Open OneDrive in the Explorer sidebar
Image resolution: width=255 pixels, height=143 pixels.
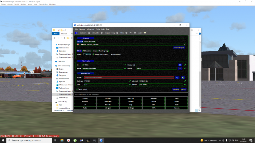61,61
